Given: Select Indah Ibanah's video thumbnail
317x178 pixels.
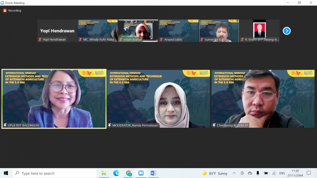Looking at the screenshot, I should 138,30.
